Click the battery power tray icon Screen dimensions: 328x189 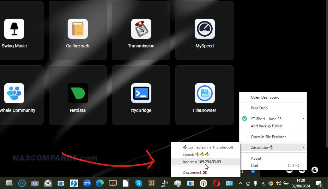(286, 184)
